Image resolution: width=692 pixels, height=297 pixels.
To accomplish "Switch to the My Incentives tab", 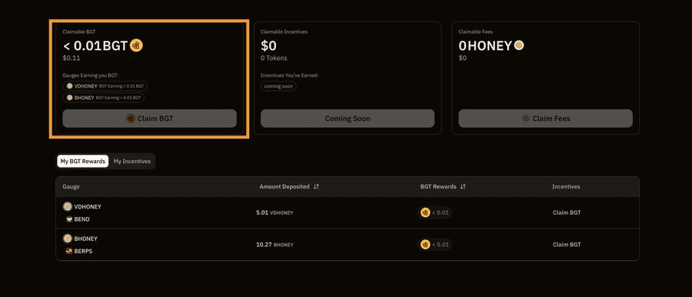I will coord(132,162).
